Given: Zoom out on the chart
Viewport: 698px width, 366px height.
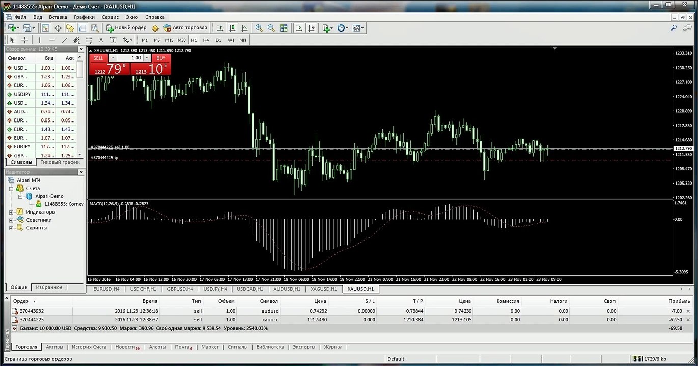Looking at the screenshot, I should coord(271,28).
